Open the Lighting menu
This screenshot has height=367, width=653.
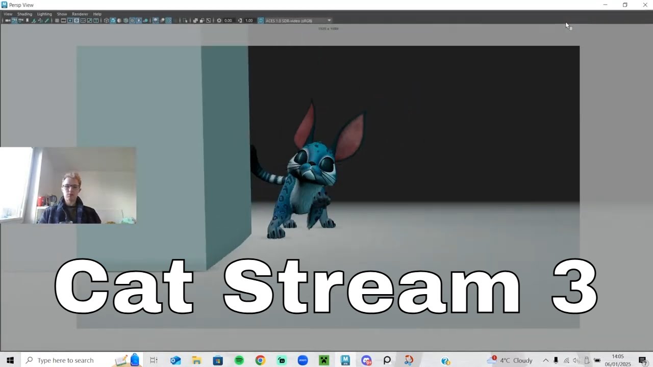(x=44, y=14)
